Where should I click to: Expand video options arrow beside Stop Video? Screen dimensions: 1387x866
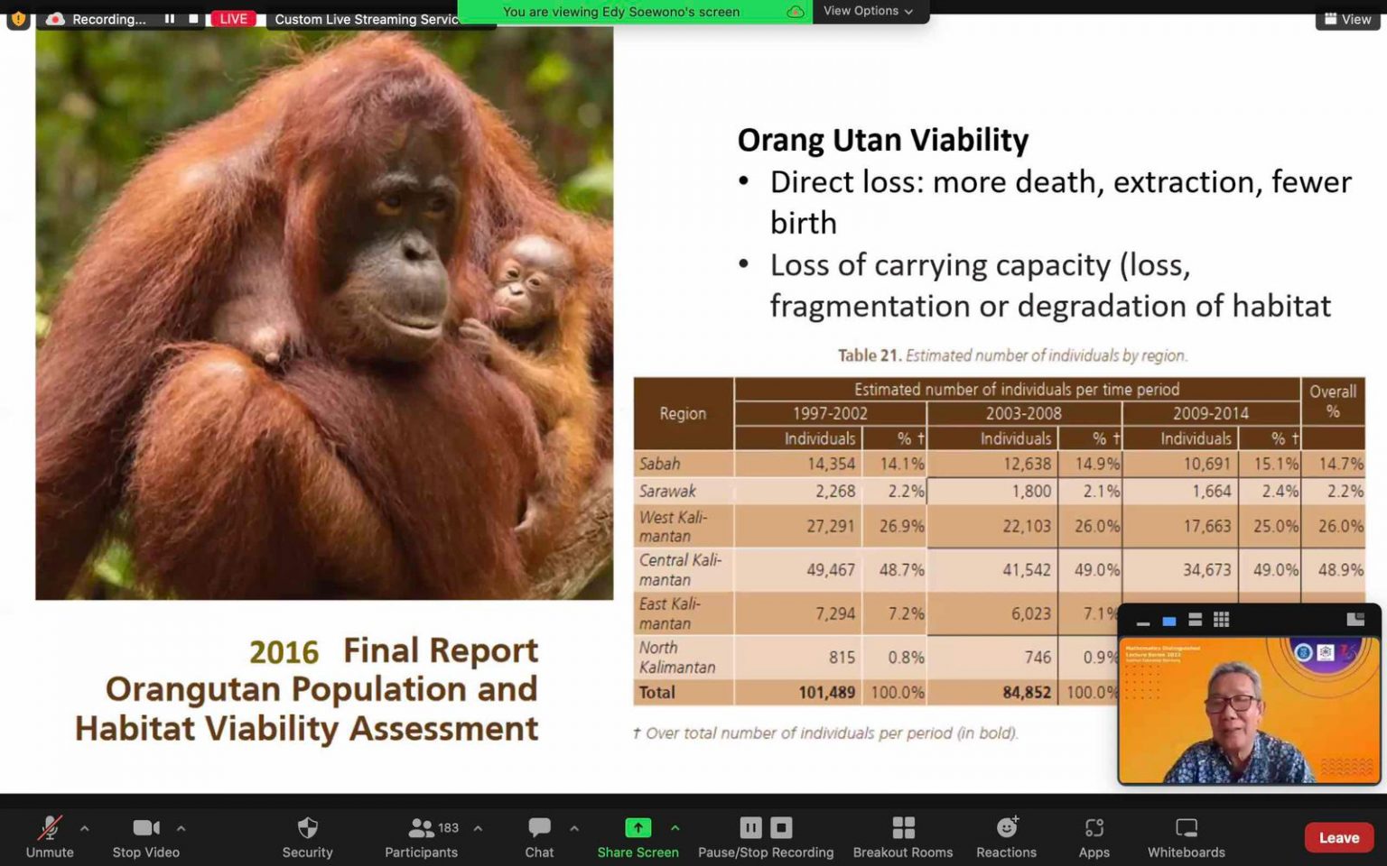coord(182,828)
